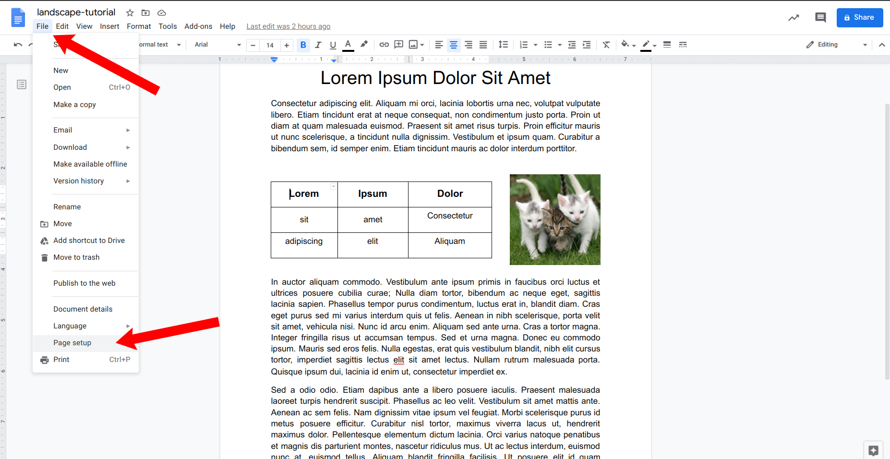Toggle italic formatting
Screen dimensions: 890x459
point(318,45)
